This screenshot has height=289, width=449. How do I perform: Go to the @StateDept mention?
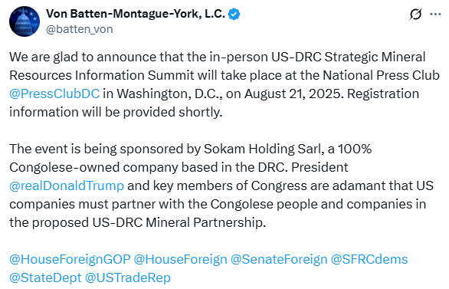[x=45, y=278]
